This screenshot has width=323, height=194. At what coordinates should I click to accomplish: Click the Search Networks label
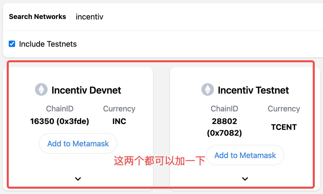(x=37, y=17)
